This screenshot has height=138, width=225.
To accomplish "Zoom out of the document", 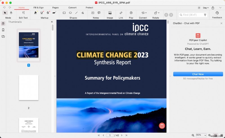I will pyautogui.click(x=193, y=135).
